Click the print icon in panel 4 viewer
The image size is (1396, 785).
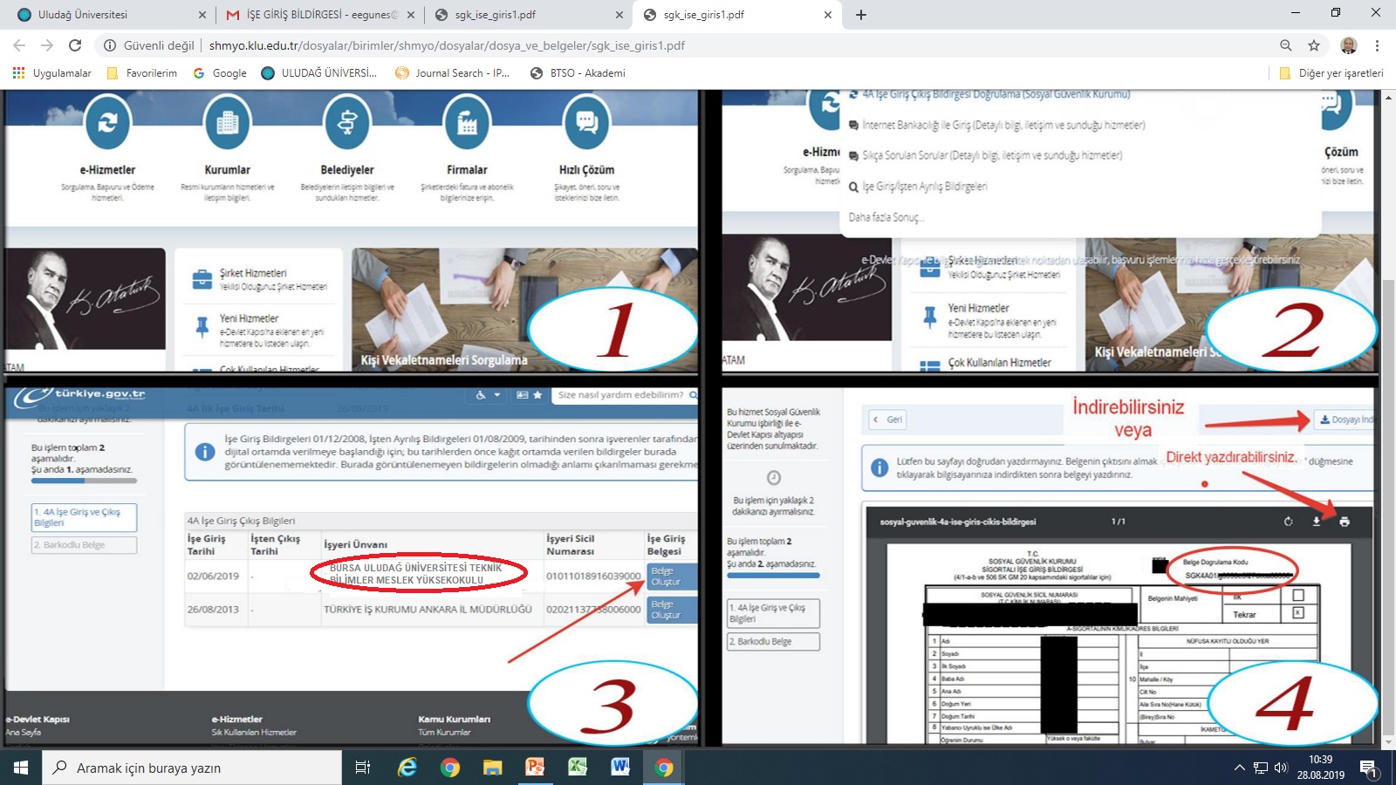[x=1345, y=522]
